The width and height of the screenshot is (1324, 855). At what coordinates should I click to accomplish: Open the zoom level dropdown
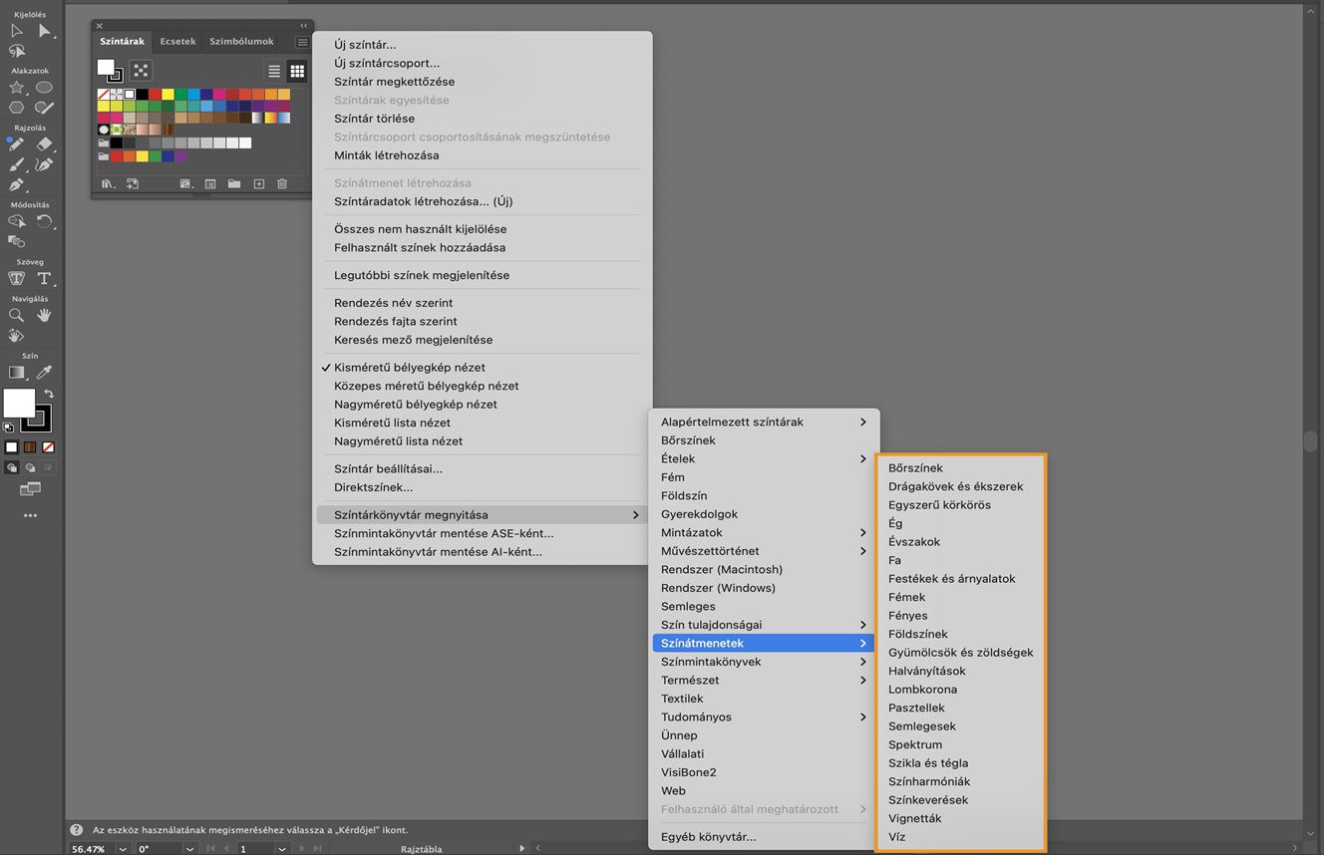pos(122,849)
